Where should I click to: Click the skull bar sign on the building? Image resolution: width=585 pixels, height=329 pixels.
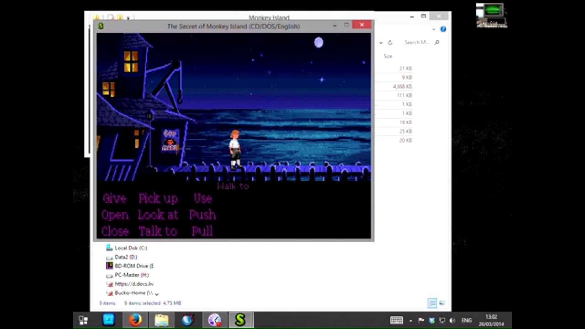170,140
